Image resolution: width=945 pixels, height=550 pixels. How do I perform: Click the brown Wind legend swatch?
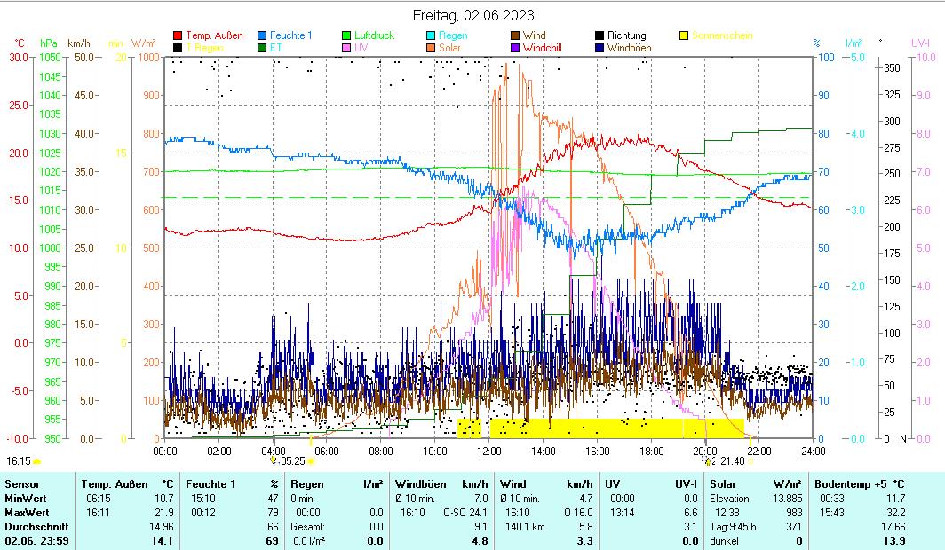(515, 35)
